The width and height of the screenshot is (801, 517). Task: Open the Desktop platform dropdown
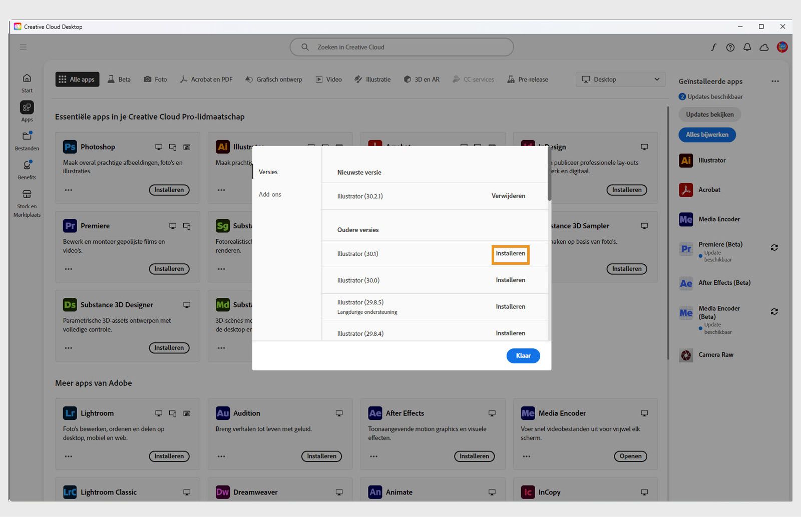pos(620,79)
